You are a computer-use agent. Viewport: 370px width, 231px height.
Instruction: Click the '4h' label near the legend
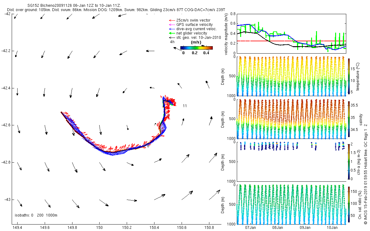pyautogui.click(x=172, y=42)
